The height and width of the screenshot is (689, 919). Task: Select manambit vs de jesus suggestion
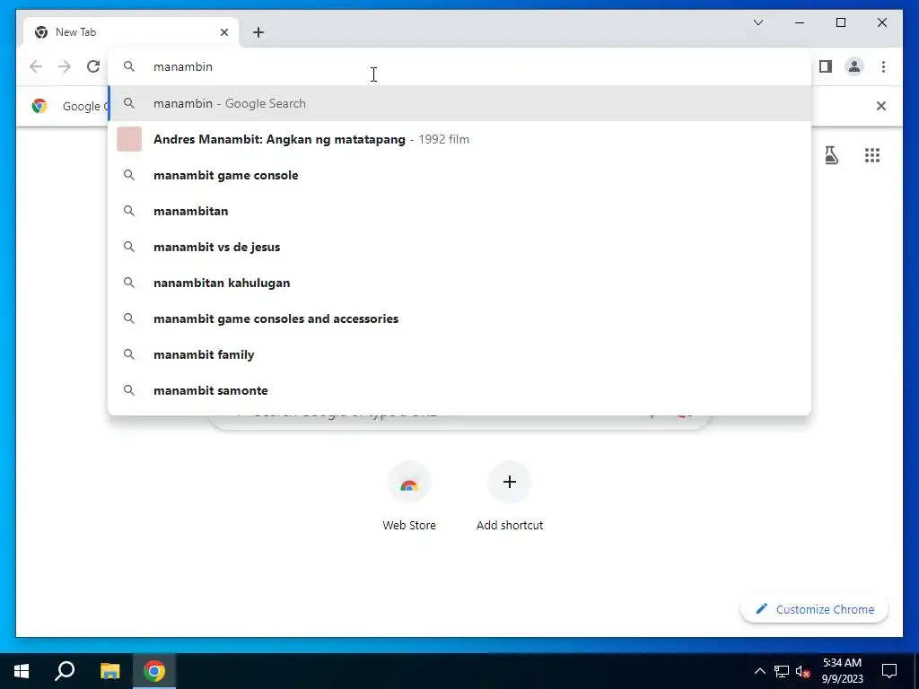point(460,247)
